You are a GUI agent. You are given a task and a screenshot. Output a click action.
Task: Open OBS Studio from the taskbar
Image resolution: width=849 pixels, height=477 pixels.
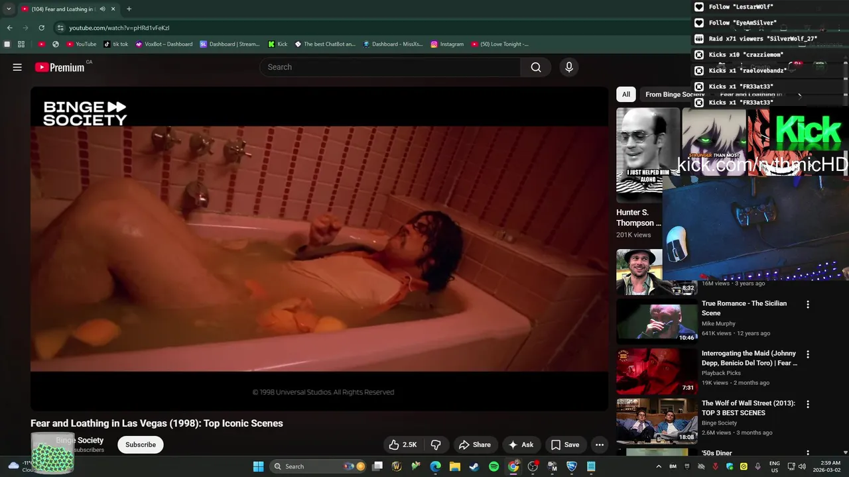[533, 466]
